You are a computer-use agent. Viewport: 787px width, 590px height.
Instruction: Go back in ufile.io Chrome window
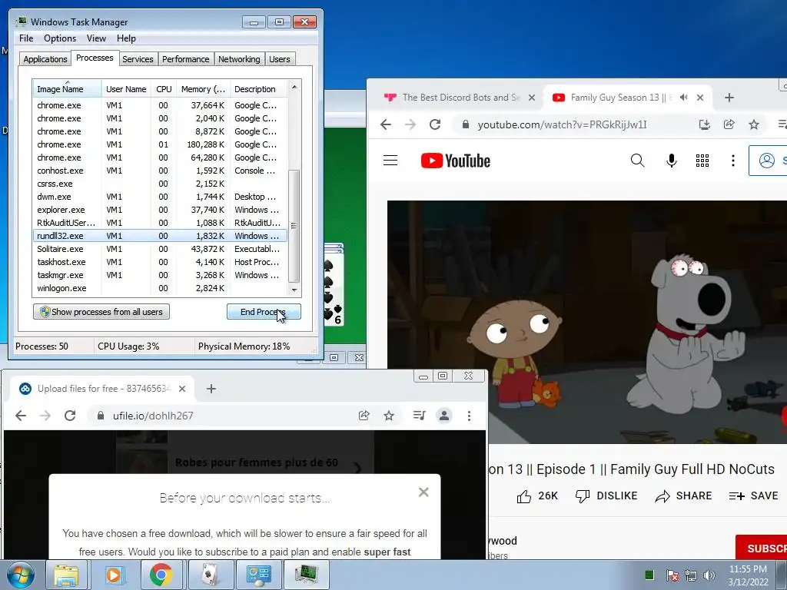21,416
